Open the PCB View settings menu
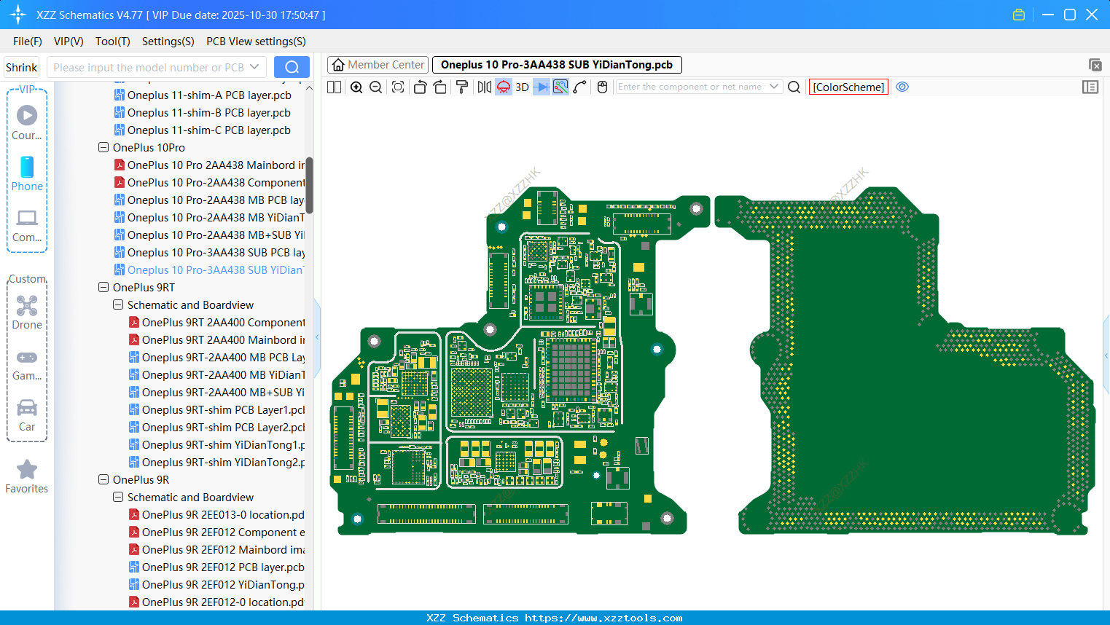This screenshot has height=625, width=1110. 256,42
